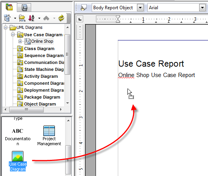Select the Documentation template ABC icon
This screenshot has width=208, height=176.
pyautogui.click(x=18, y=131)
